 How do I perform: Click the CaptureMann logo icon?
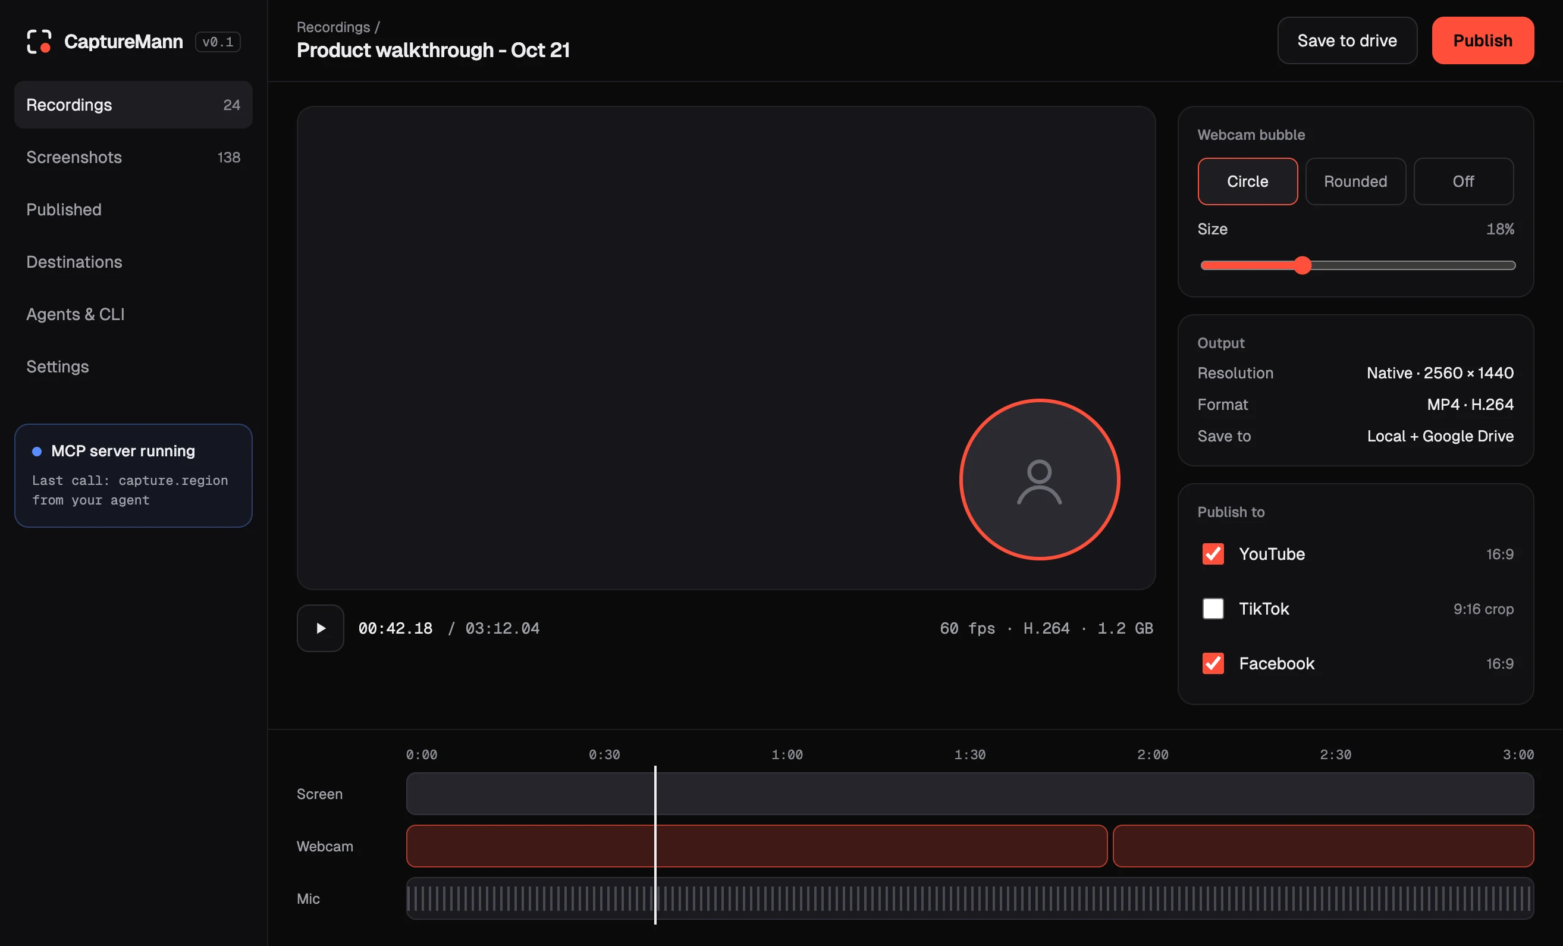click(39, 41)
